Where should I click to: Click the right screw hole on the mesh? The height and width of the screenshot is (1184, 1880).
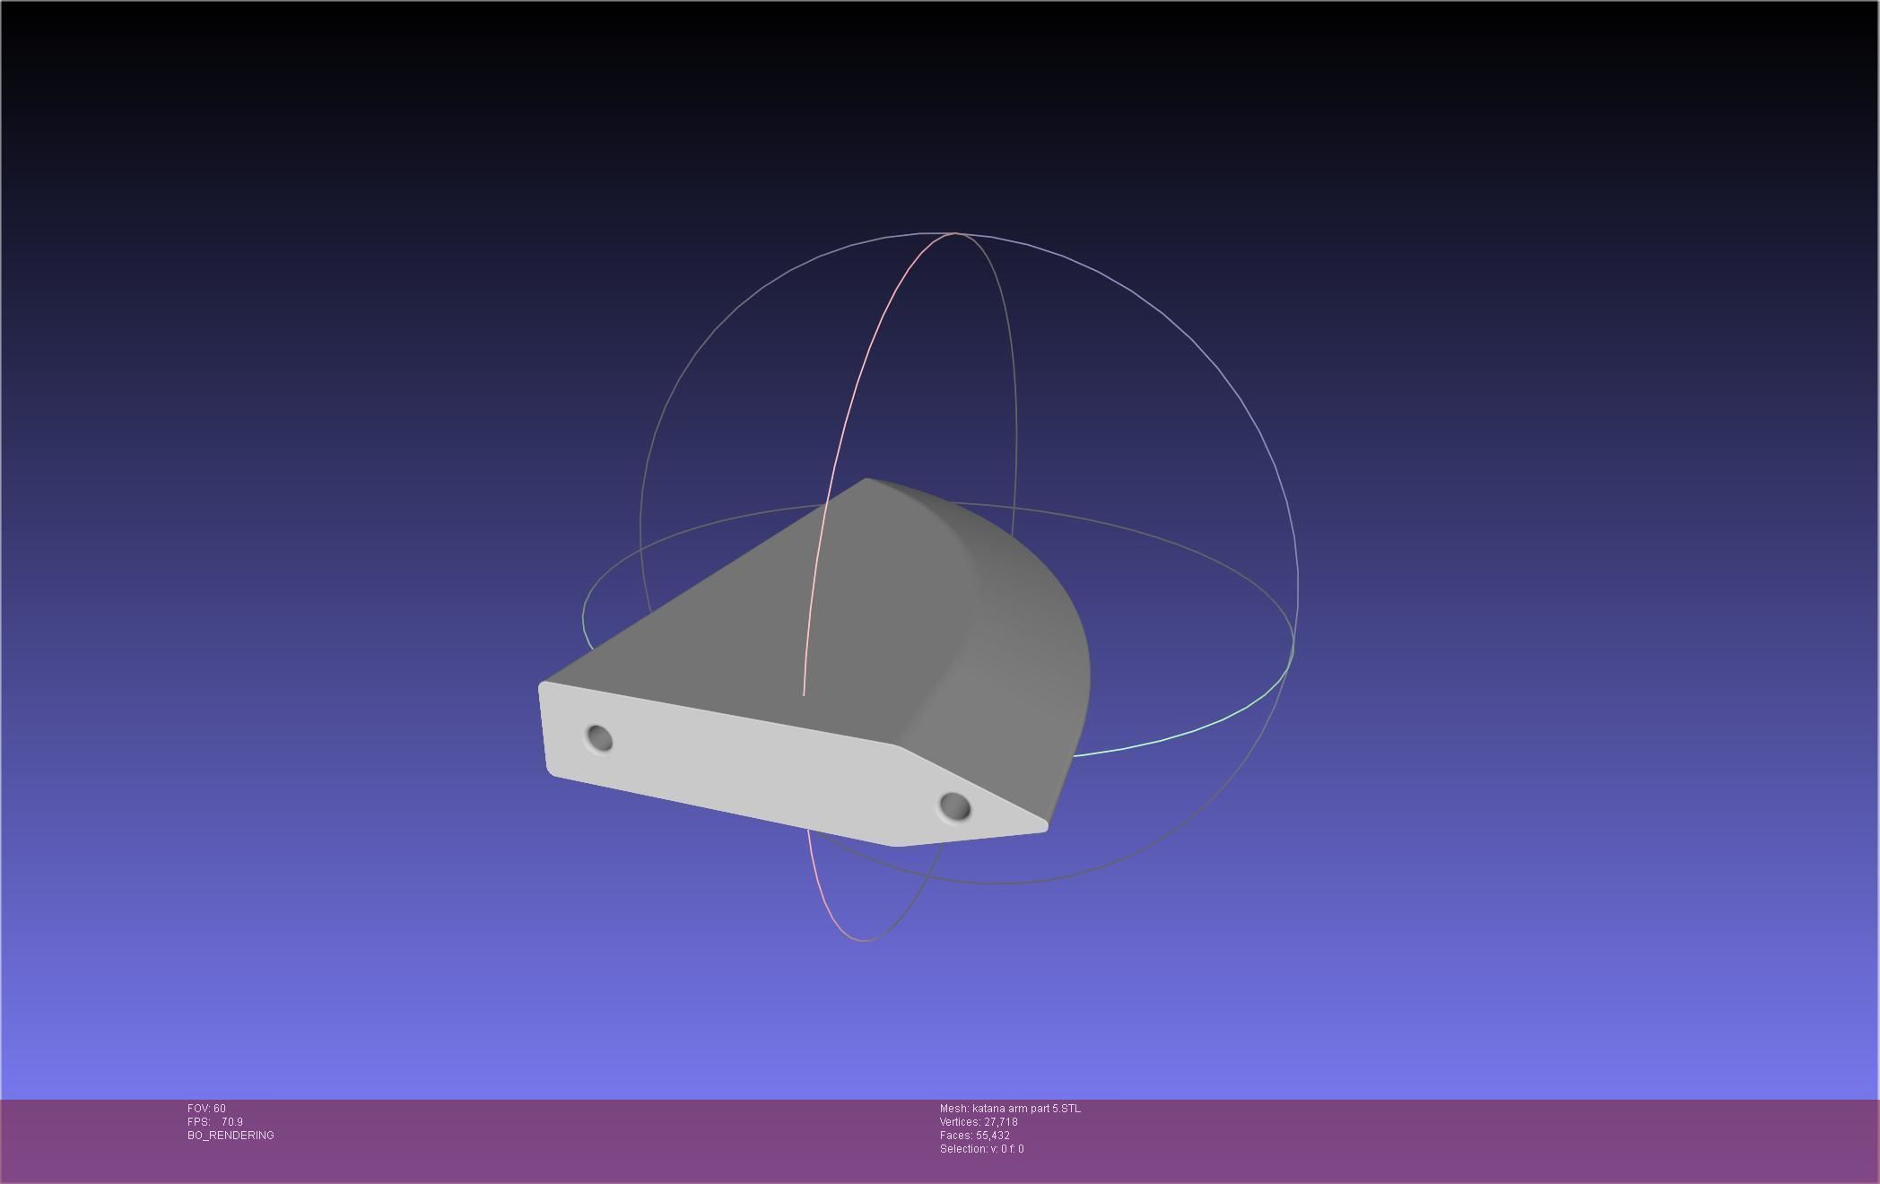(954, 806)
